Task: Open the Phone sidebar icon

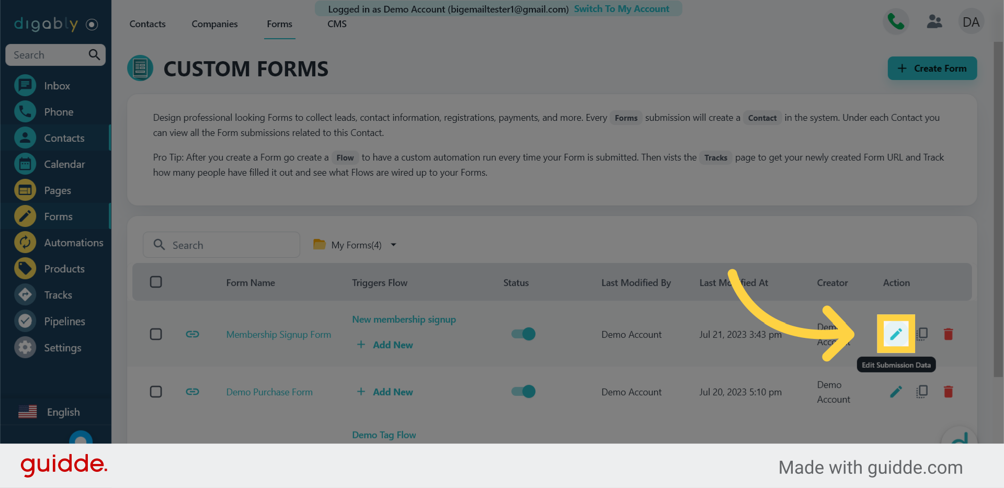Action: point(25,112)
